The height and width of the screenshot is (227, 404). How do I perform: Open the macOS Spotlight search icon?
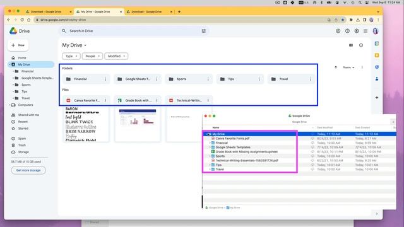click(x=360, y=3)
